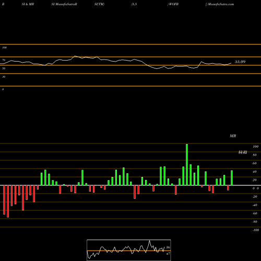Click the last green bar on the right
The width and height of the screenshot is (261, 261).
click(x=232, y=178)
